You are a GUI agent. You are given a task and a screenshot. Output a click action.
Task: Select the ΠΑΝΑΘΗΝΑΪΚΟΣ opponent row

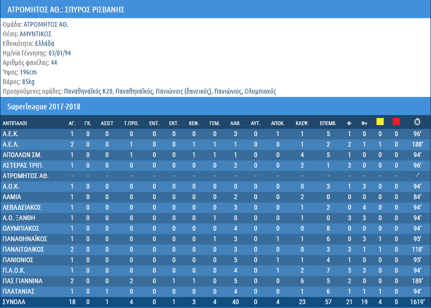click(x=215, y=239)
